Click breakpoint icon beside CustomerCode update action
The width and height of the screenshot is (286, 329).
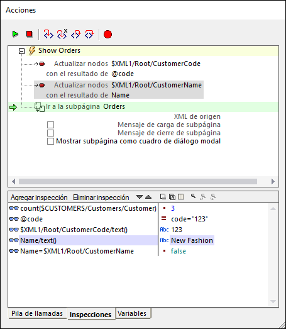click(x=42, y=64)
